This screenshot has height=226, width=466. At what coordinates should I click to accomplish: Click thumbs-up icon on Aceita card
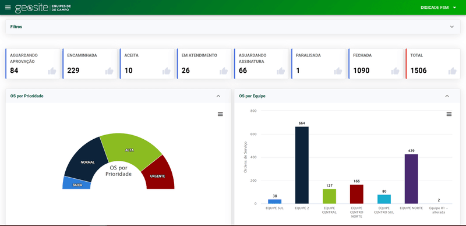[x=167, y=71]
